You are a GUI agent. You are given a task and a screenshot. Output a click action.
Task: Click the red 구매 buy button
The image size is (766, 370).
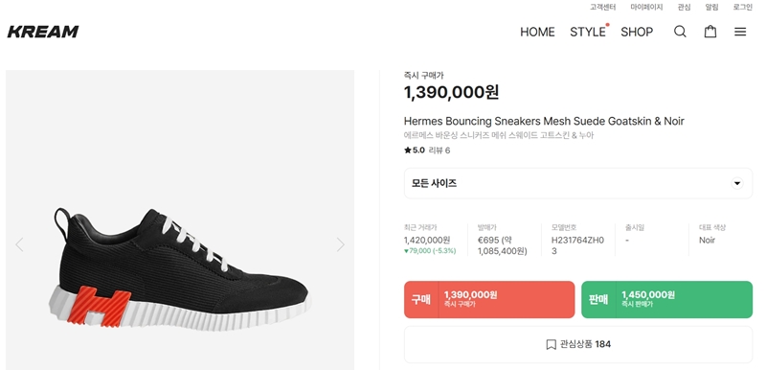coord(489,300)
